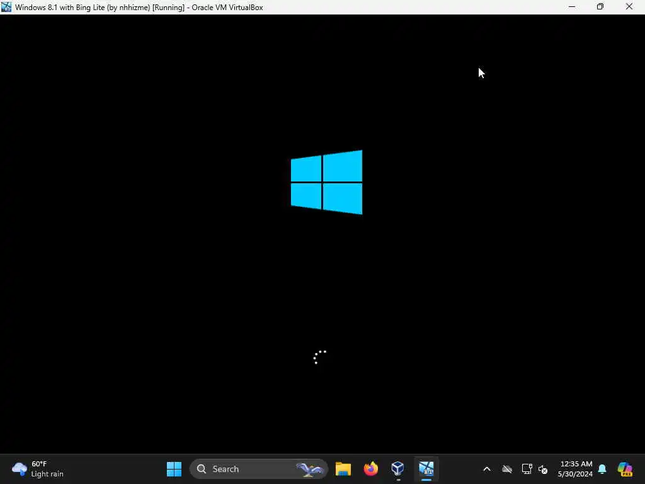Click the muted volume tray icon

[x=543, y=469]
